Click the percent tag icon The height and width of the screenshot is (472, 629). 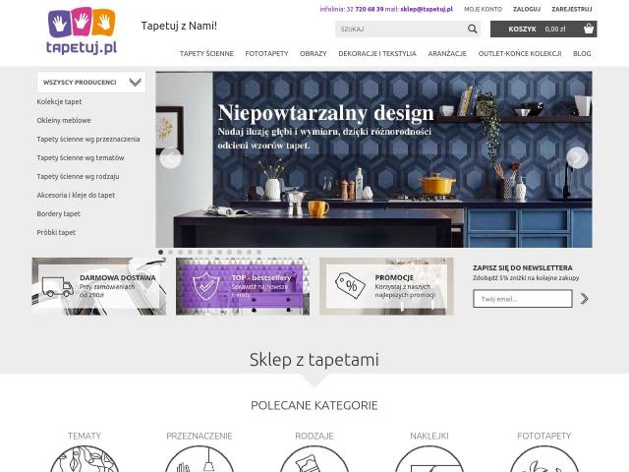(x=350, y=285)
